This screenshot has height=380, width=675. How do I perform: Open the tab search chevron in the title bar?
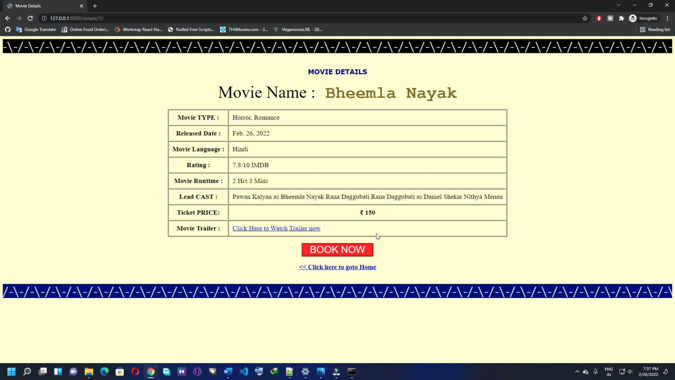tap(618, 5)
